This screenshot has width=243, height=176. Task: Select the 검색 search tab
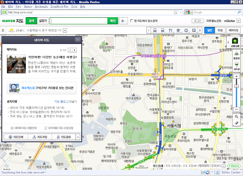click(32, 21)
